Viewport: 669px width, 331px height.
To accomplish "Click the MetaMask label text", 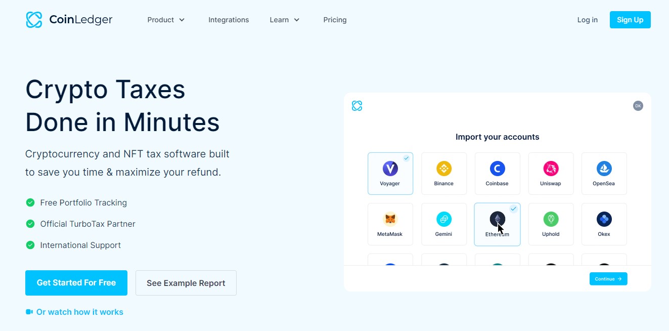I will [390, 234].
